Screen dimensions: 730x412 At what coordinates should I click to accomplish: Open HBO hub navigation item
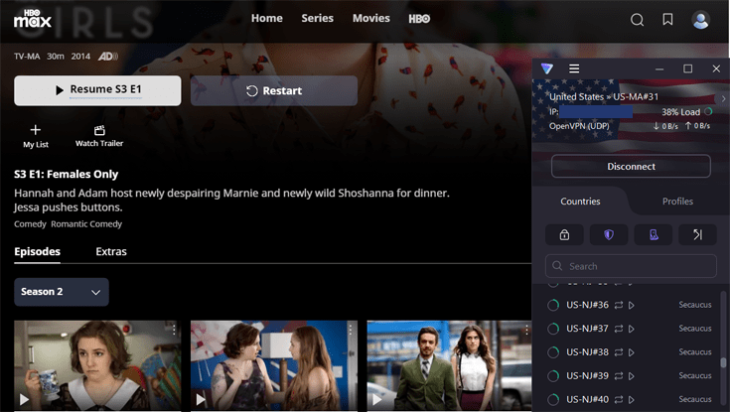coord(419,19)
